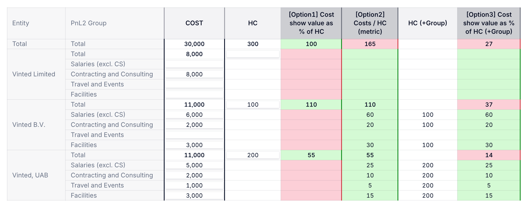Select Total group label under Vinted B.V.
527x208 pixels.
(x=78, y=105)
